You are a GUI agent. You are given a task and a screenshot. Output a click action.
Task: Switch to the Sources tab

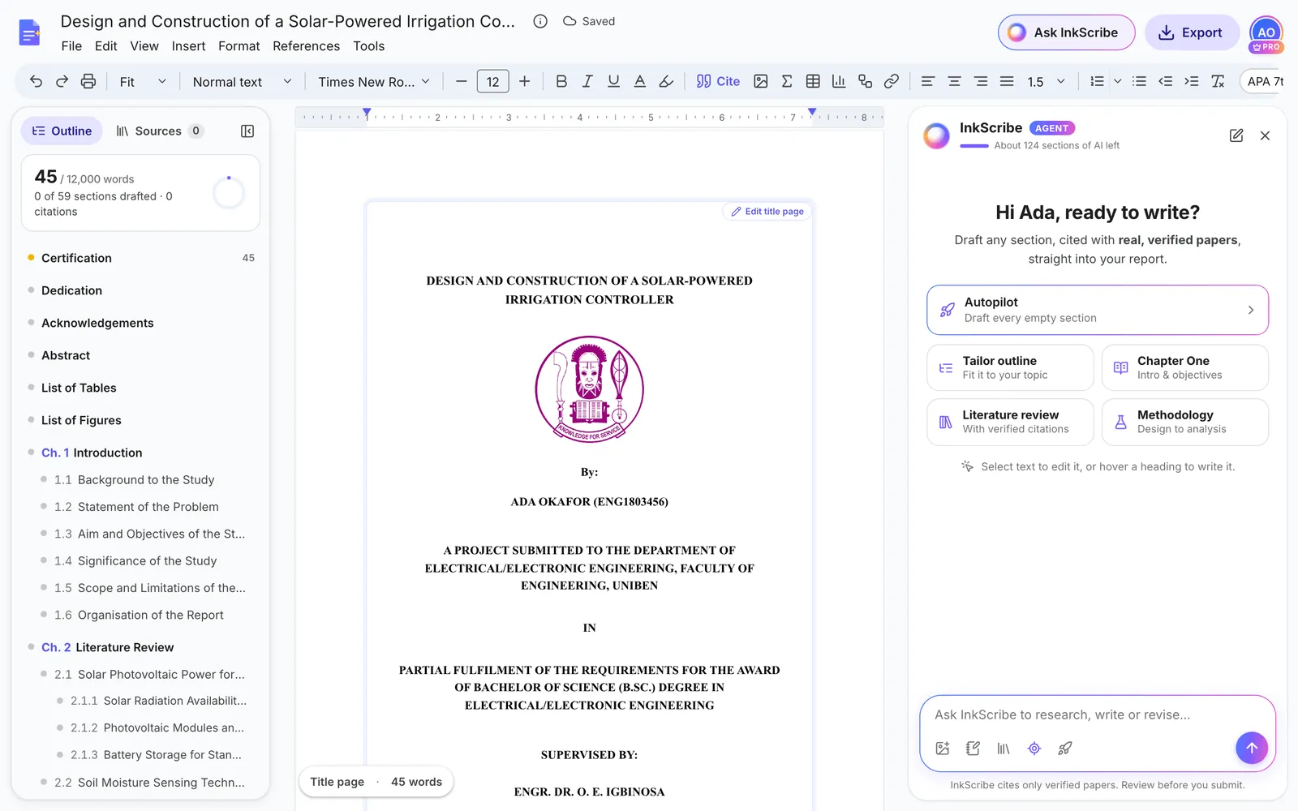[x=159, y=131]
